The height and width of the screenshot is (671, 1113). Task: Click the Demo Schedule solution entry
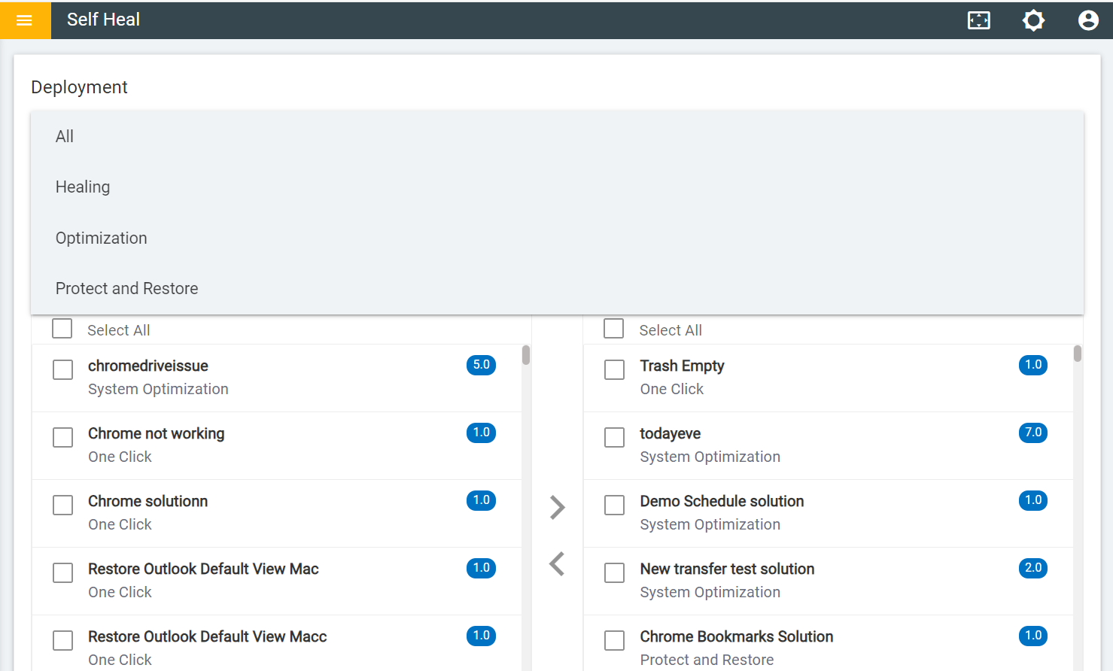[x=722, y=502]
